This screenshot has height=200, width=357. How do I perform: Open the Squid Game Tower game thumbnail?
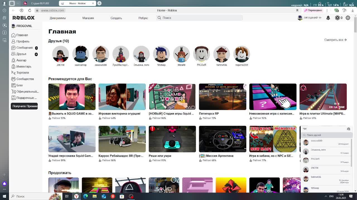pyautogui.click(x=172, y=97)
